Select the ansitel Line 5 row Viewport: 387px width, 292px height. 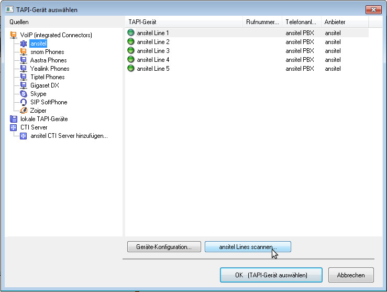click(248, 69)
